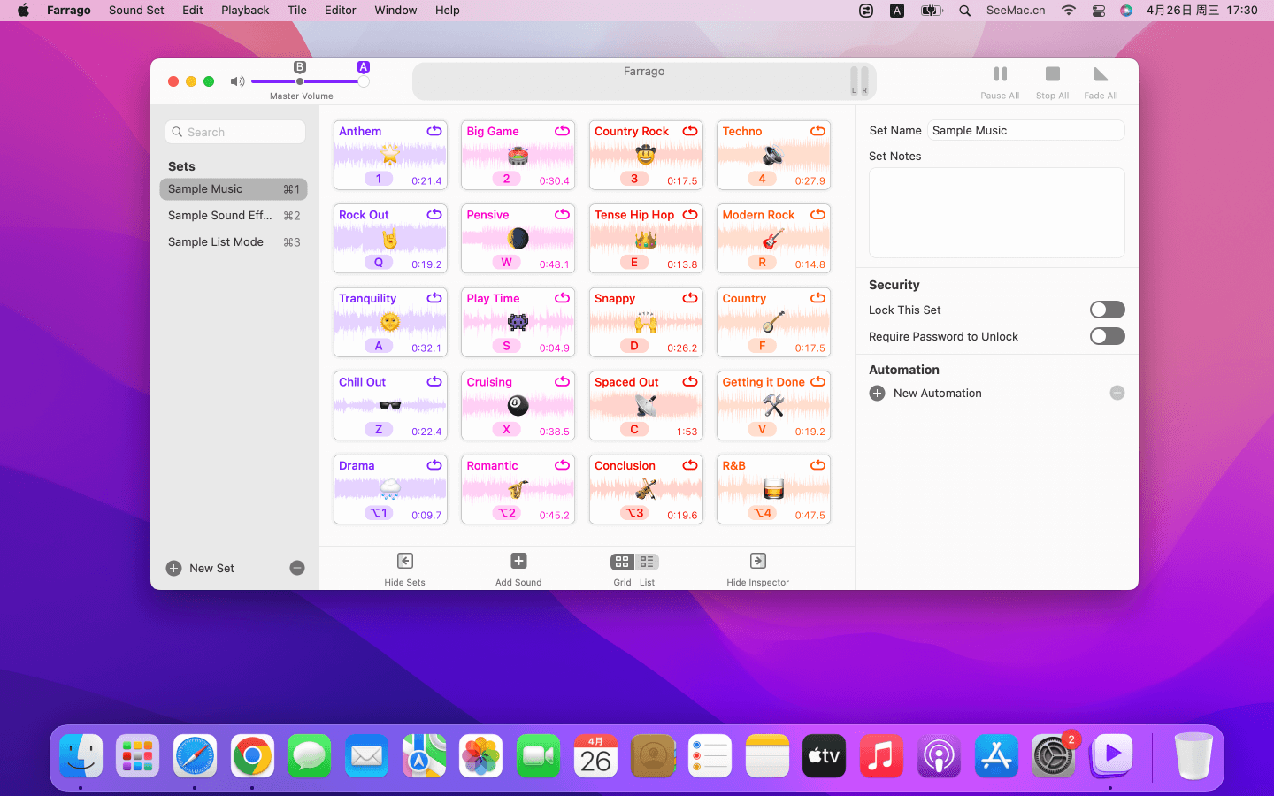Select Sample List Mode set
This screenshot has height=796, width=1274.
[234, 242]
